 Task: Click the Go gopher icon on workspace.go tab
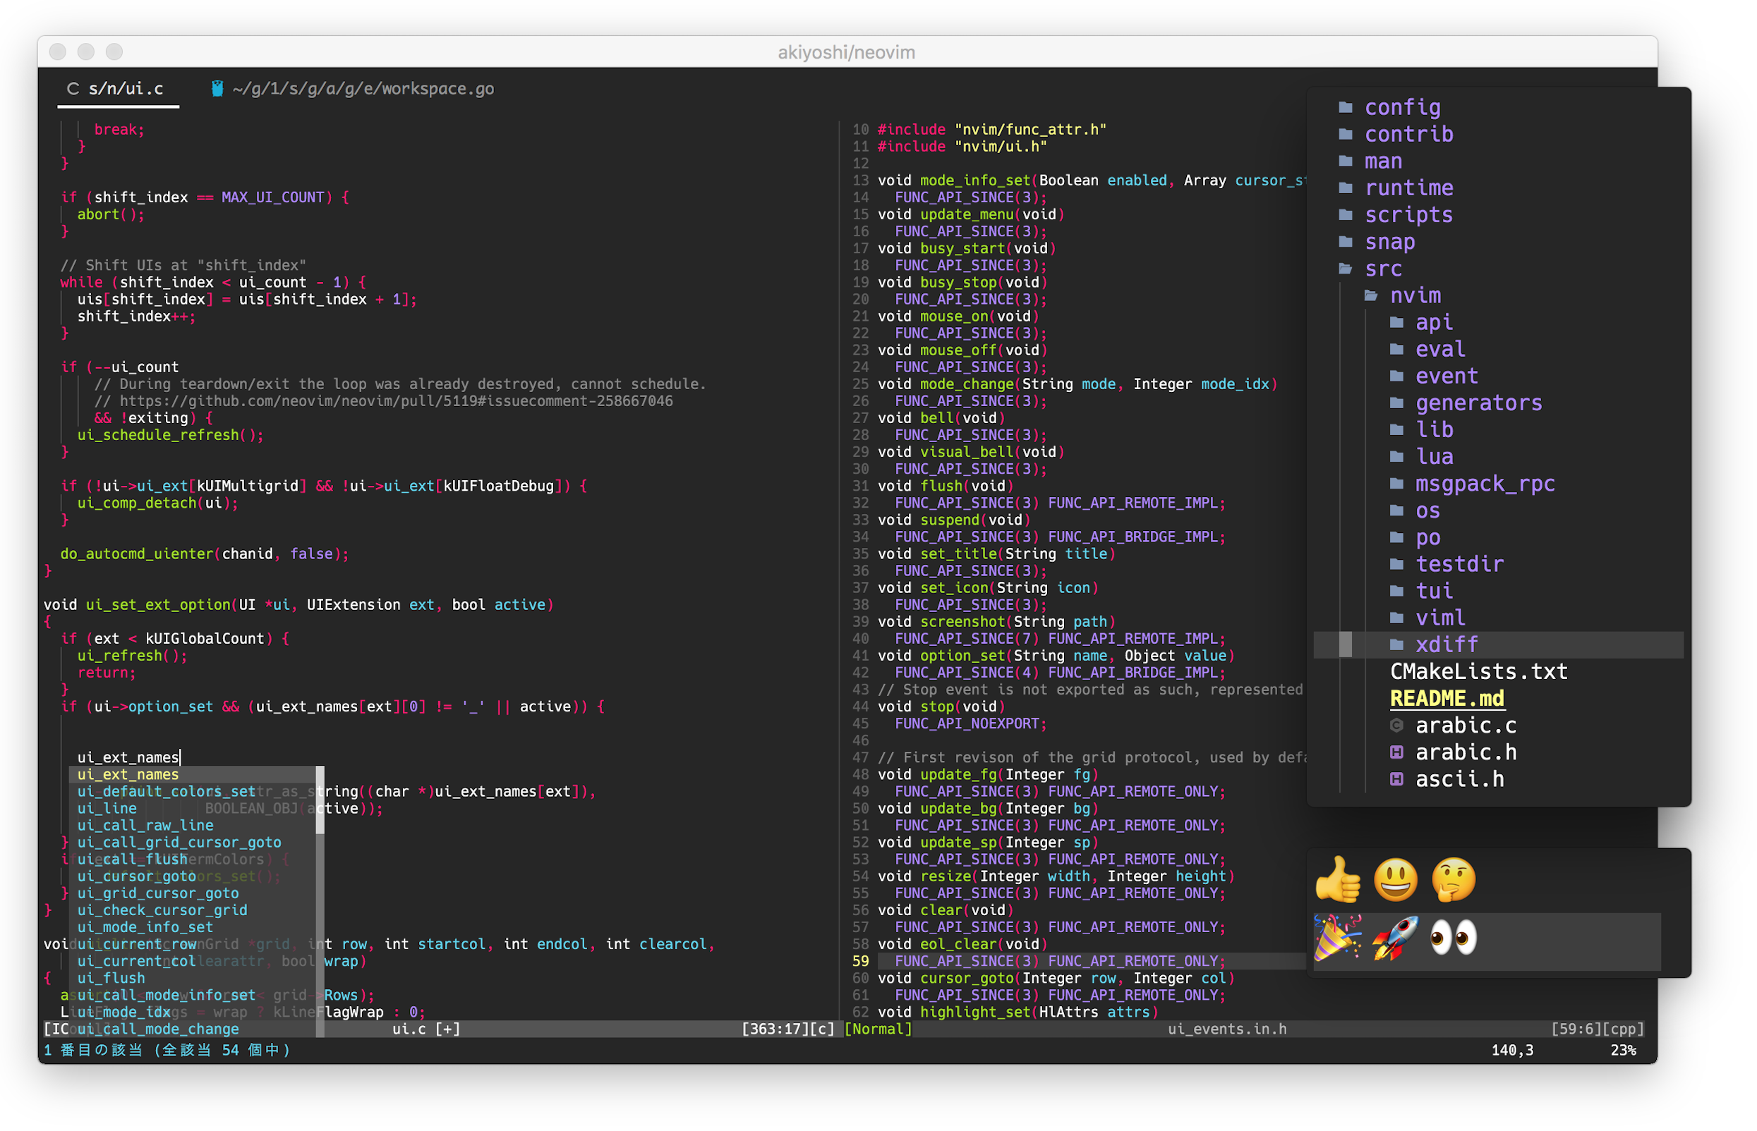pyautogui.click(x=217, y=89)
